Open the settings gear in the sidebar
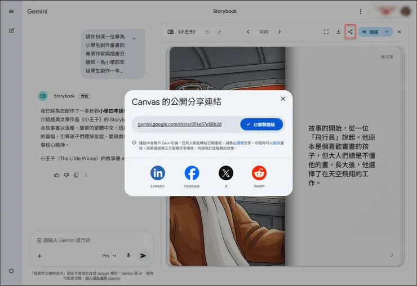Viewport: 417px width, 286px height. pyautogui.click(x=11, y=271)
